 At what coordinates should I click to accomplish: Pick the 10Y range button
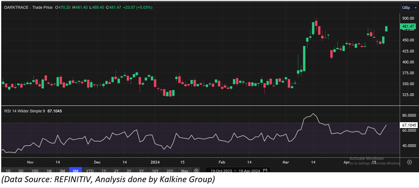coord(156,171)
